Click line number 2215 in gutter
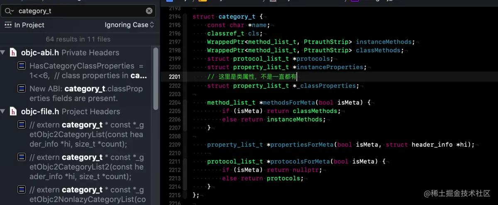 (x=175, y=195)
